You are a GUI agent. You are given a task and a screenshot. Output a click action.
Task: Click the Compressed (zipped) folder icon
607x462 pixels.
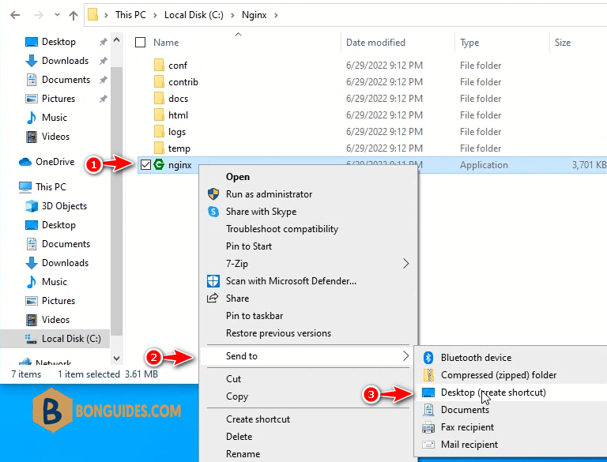(428, 375)
